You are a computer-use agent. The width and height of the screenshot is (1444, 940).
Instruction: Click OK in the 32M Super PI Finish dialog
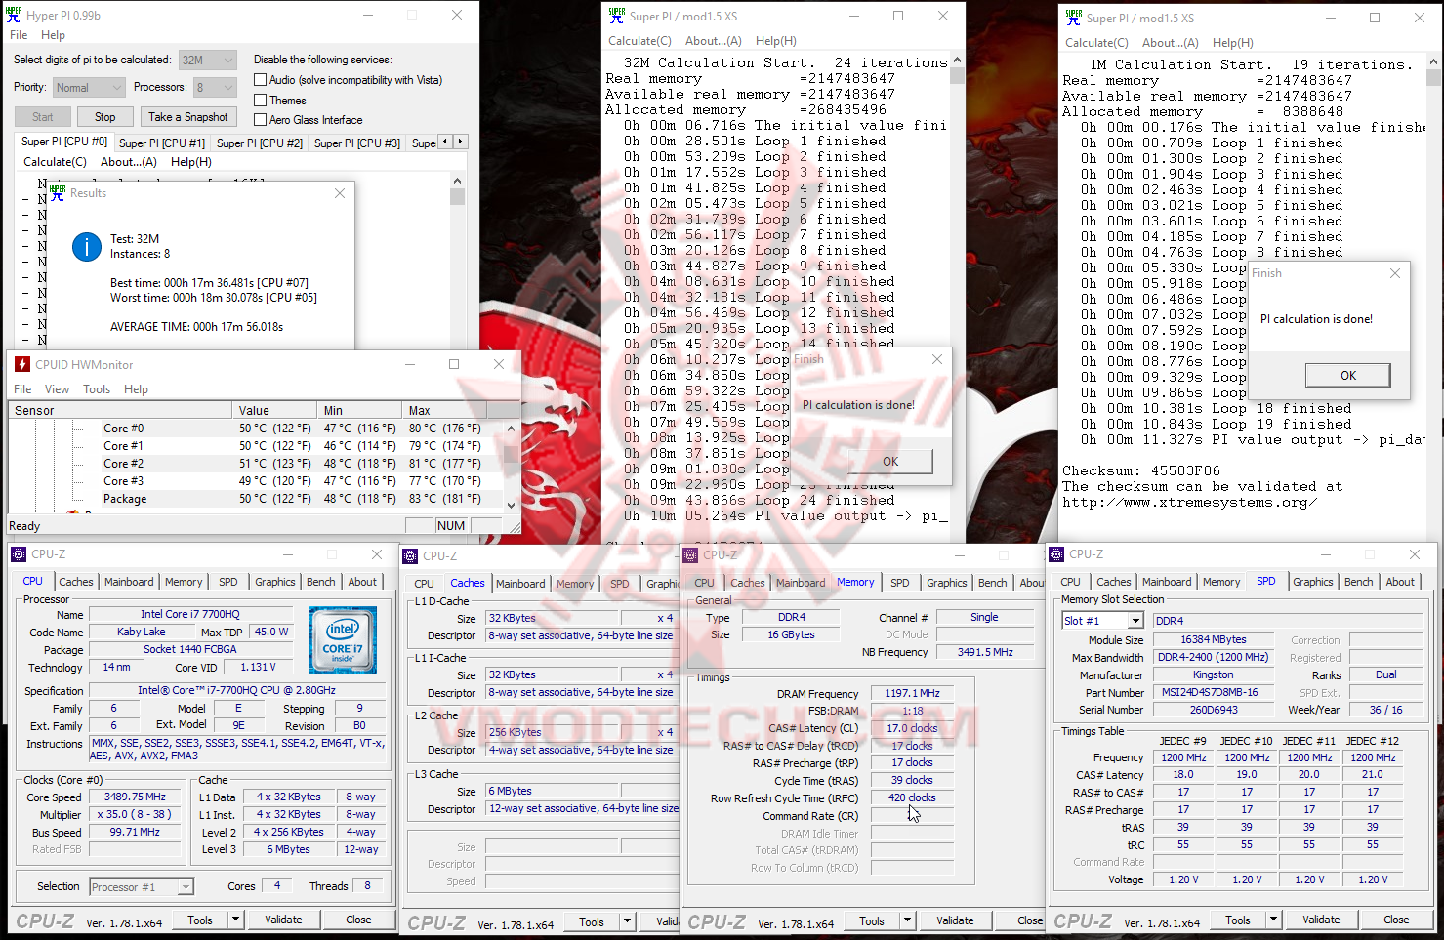(x=890, y=462)
